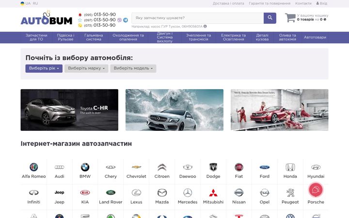This screenshot has height=218, width=349.
Task: Select the Land Rover brand logo
Action: (111, 193)
